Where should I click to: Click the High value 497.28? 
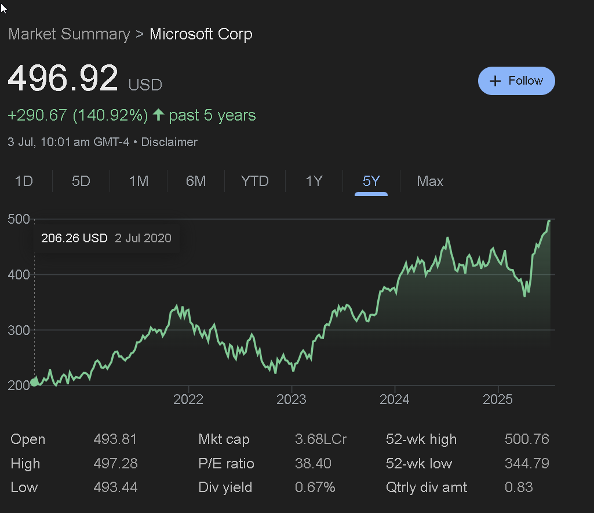(x=115, y=463)
